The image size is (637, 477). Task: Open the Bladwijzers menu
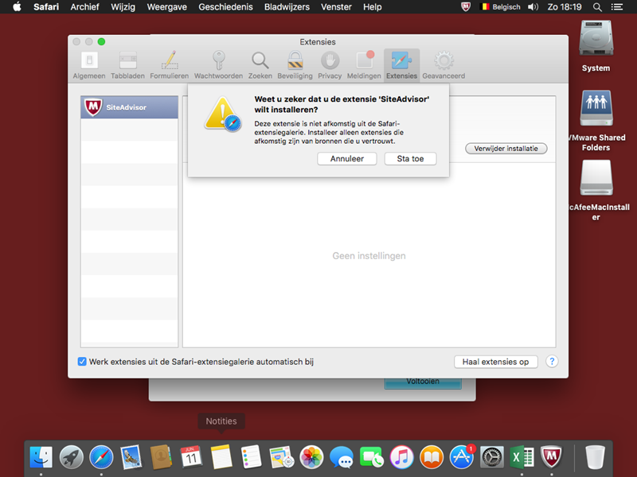pos(287,7)
